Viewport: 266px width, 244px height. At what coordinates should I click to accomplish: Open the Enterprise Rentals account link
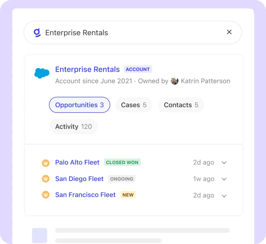pos(87,69)
